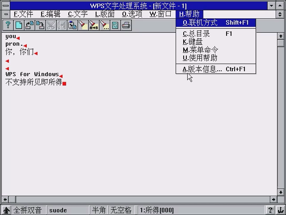The image size is (286, 215).
Task: Click the flashlight A→B replace icon
Action: (x=94, y=25)
